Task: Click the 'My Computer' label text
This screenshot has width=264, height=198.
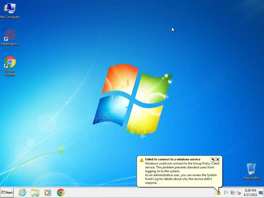Action: coord(10,17)
